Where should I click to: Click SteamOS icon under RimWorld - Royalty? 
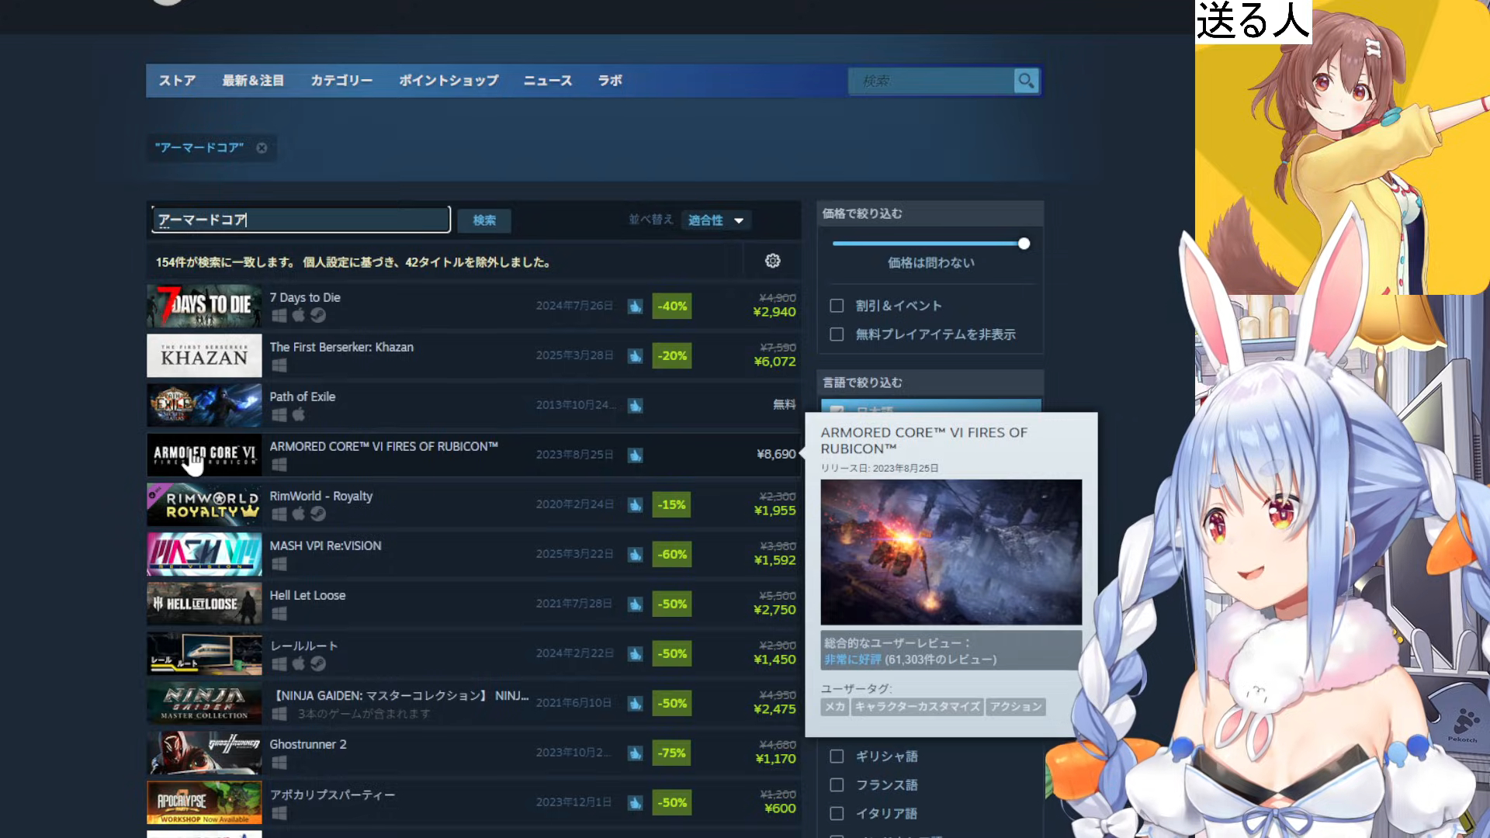[x=318, y=514]
